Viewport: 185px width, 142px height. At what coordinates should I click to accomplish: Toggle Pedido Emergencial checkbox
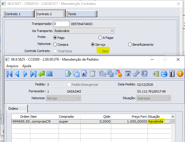coord(69,85)
